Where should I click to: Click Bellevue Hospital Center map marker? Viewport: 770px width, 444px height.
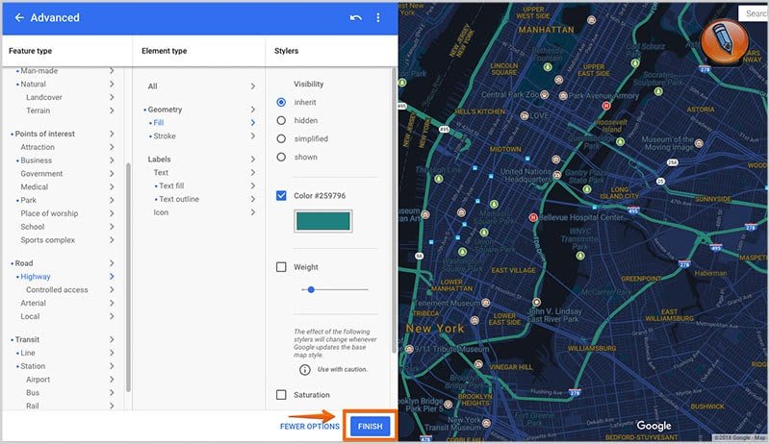pos(533,217)
